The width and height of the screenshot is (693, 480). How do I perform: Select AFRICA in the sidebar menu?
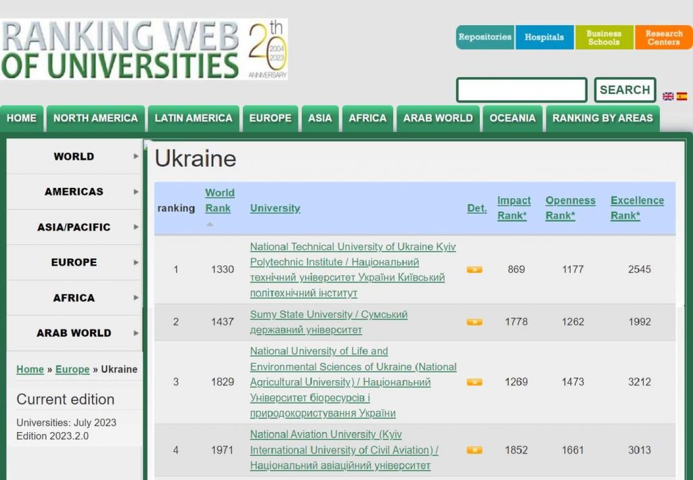click(74, 297)
